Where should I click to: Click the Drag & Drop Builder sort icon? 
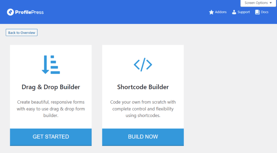pos(51,64)
